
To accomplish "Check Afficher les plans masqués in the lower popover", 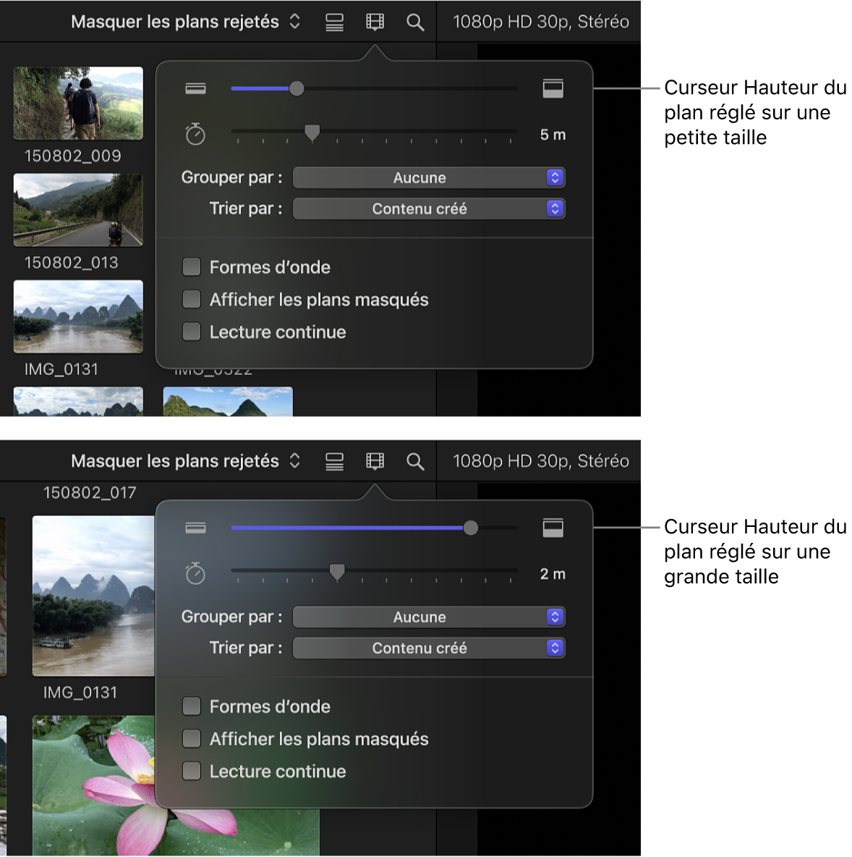I will [192, 739].
